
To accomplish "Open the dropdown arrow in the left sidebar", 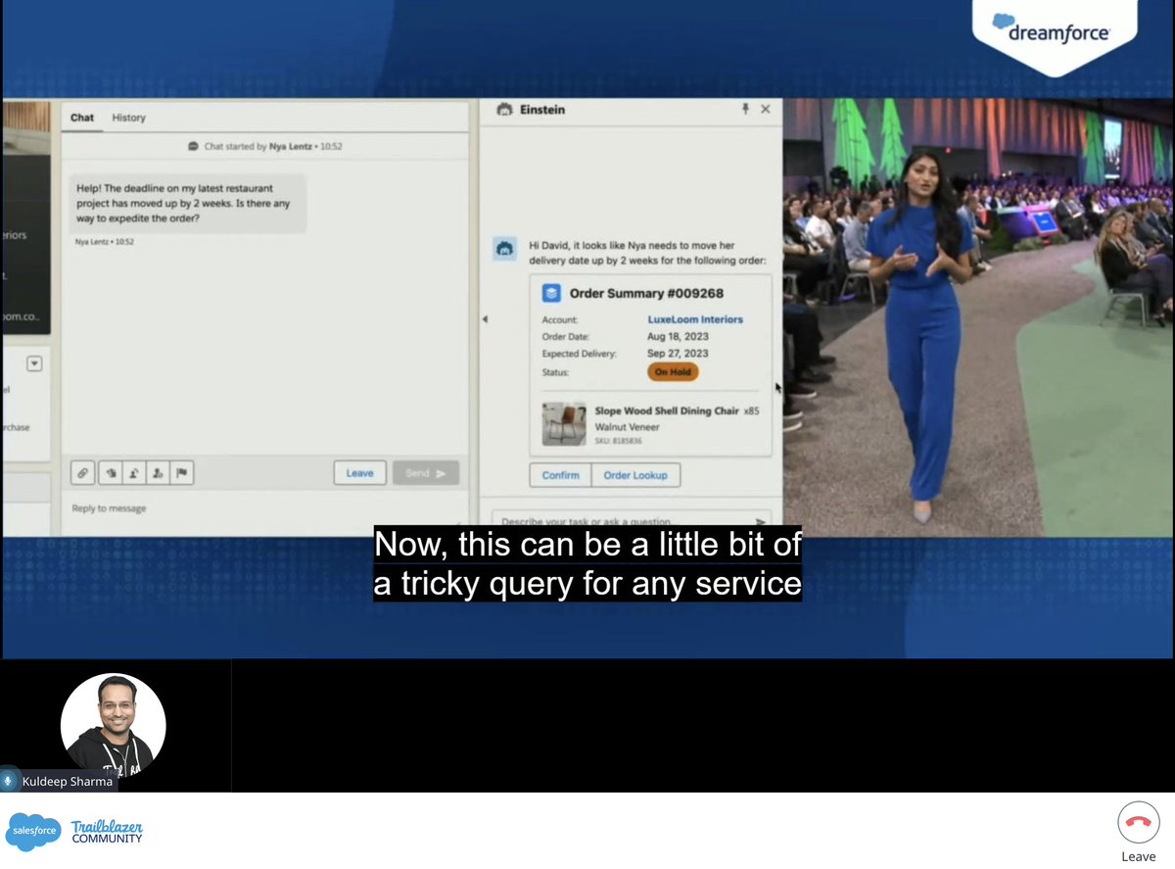I will (34, 363).
